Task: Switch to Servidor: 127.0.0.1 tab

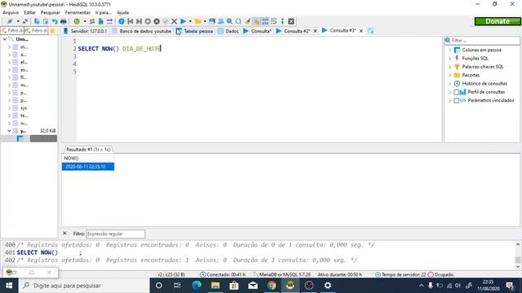Action: (86, 31)
